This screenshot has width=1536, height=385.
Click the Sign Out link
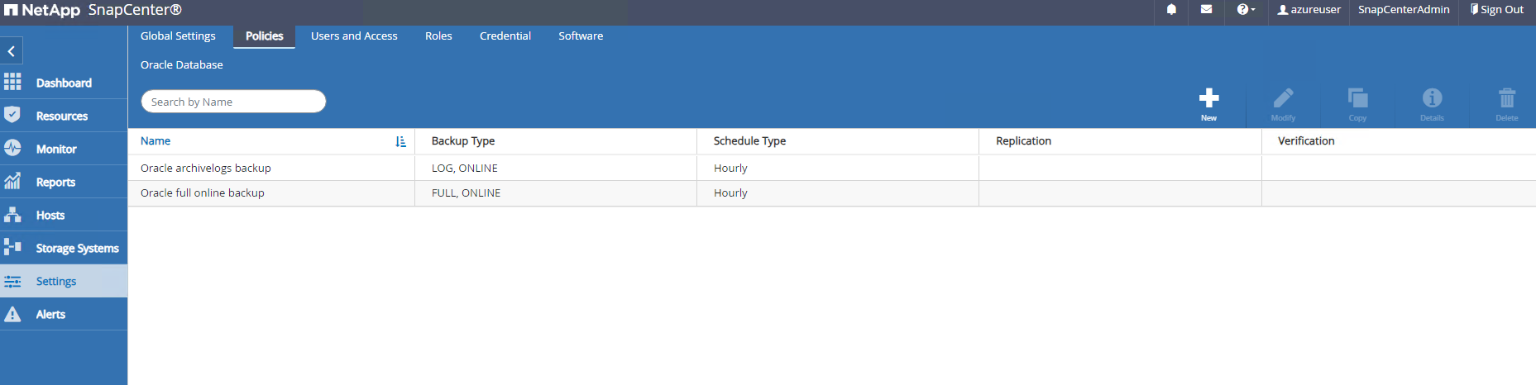pyautogui.click(x=1496, y=10)
